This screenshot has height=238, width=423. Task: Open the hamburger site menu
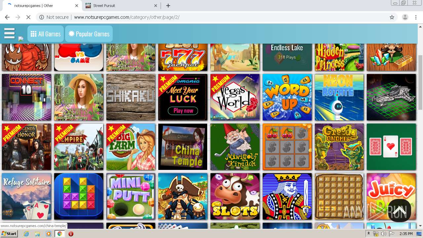tap(9, 33)
